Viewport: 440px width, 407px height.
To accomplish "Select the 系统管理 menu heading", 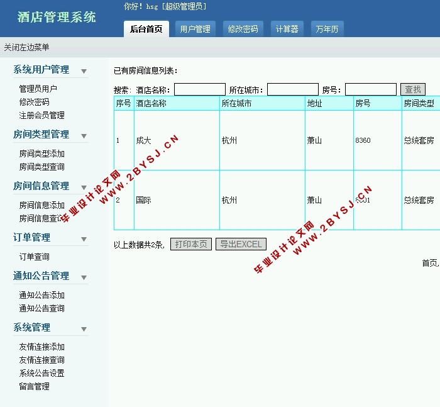I will [x=31, y=327].
